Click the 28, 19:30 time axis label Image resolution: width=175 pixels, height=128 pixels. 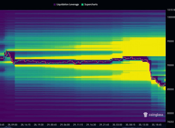pos(38,125)
